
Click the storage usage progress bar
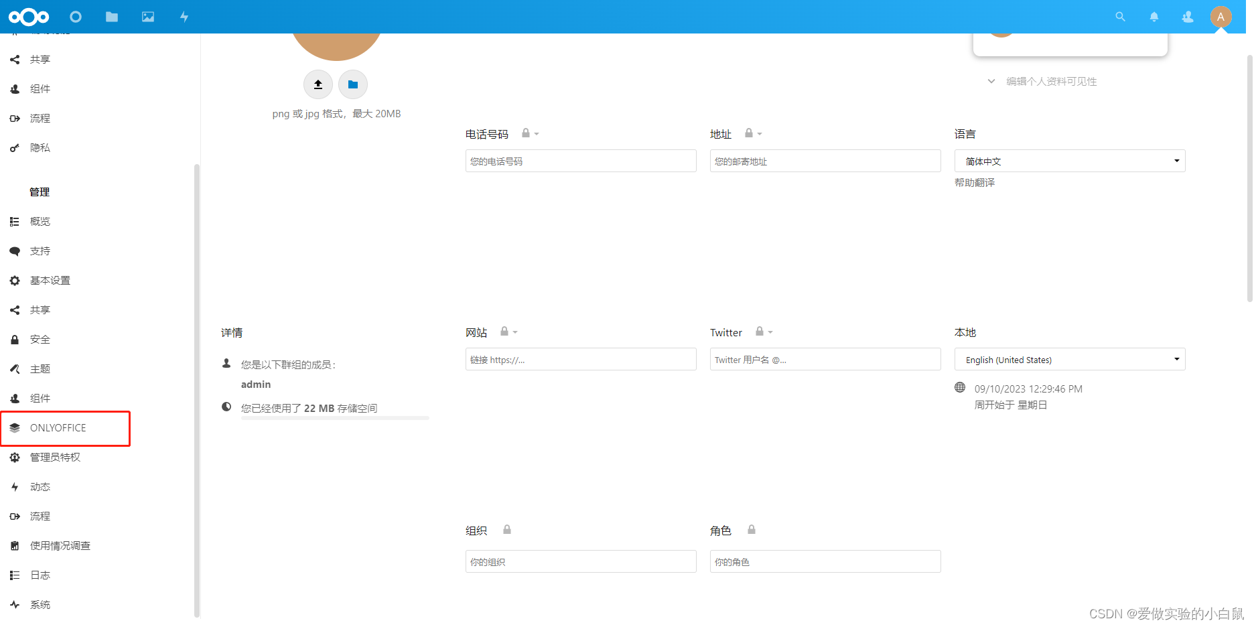coord(335,418)
